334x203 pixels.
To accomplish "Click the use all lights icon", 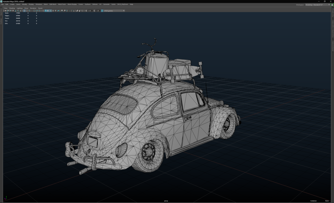I will pyautogui.click(x=56, y=11).
